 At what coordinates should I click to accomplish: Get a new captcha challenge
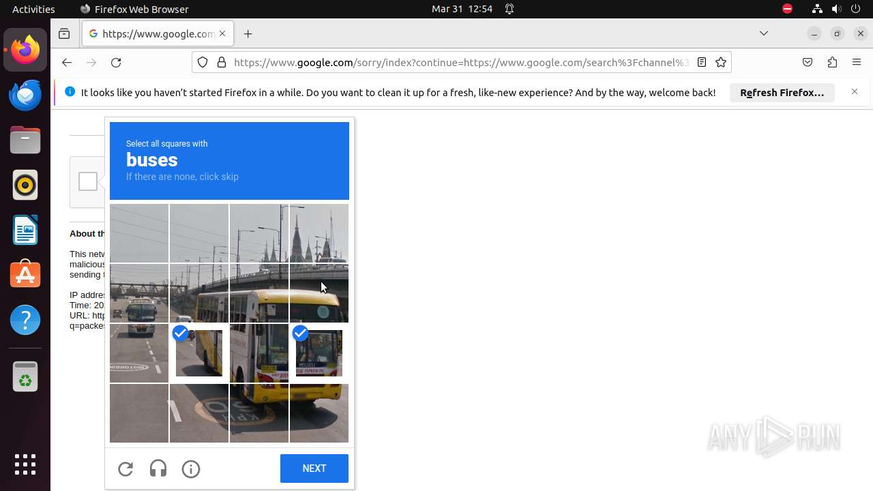125,468
